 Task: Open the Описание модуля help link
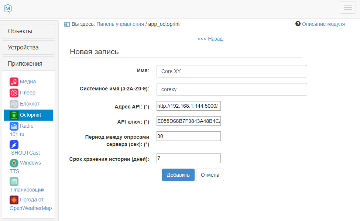tap(323, 24)
